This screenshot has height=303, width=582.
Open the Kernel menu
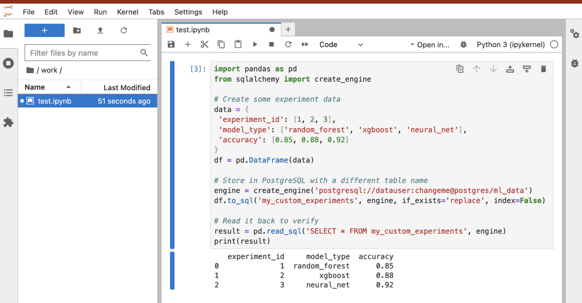pos(127,12)
